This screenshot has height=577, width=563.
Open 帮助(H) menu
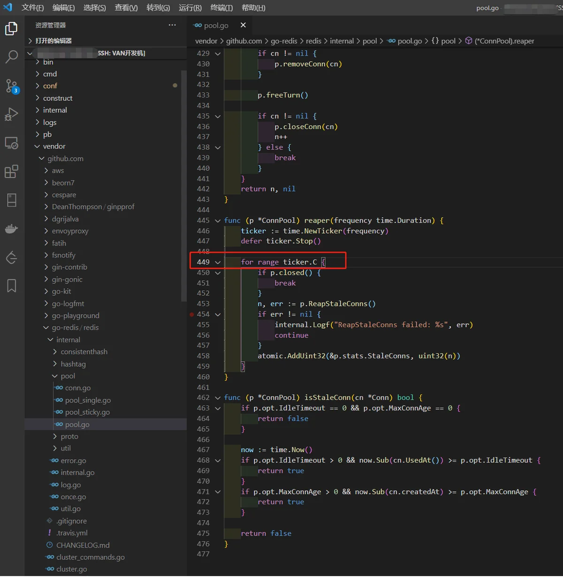tap(253, 8)
